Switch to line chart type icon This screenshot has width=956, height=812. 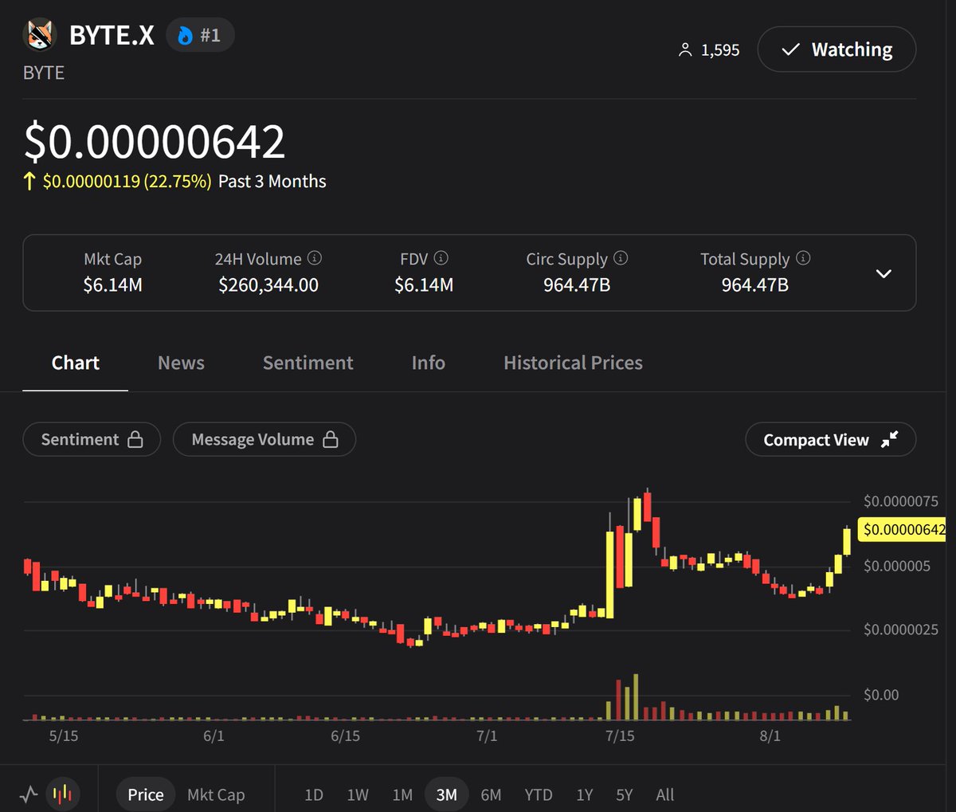29,794
